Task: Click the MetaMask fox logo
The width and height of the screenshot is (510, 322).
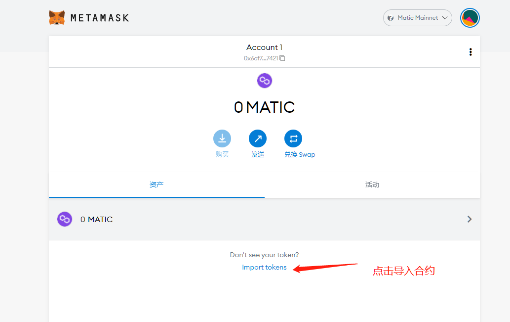Action: pyautogui.click(x=57, y=18)
